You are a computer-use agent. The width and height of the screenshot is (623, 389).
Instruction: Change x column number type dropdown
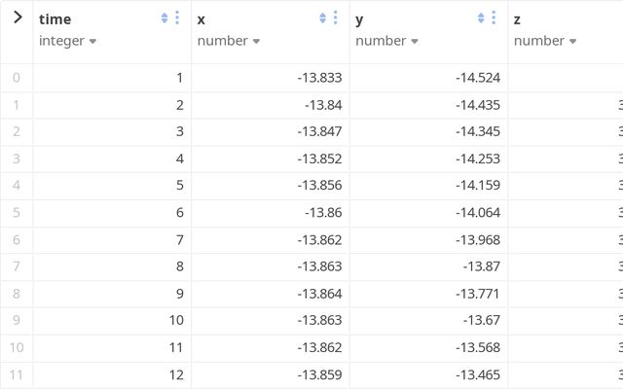click(229, 41)
